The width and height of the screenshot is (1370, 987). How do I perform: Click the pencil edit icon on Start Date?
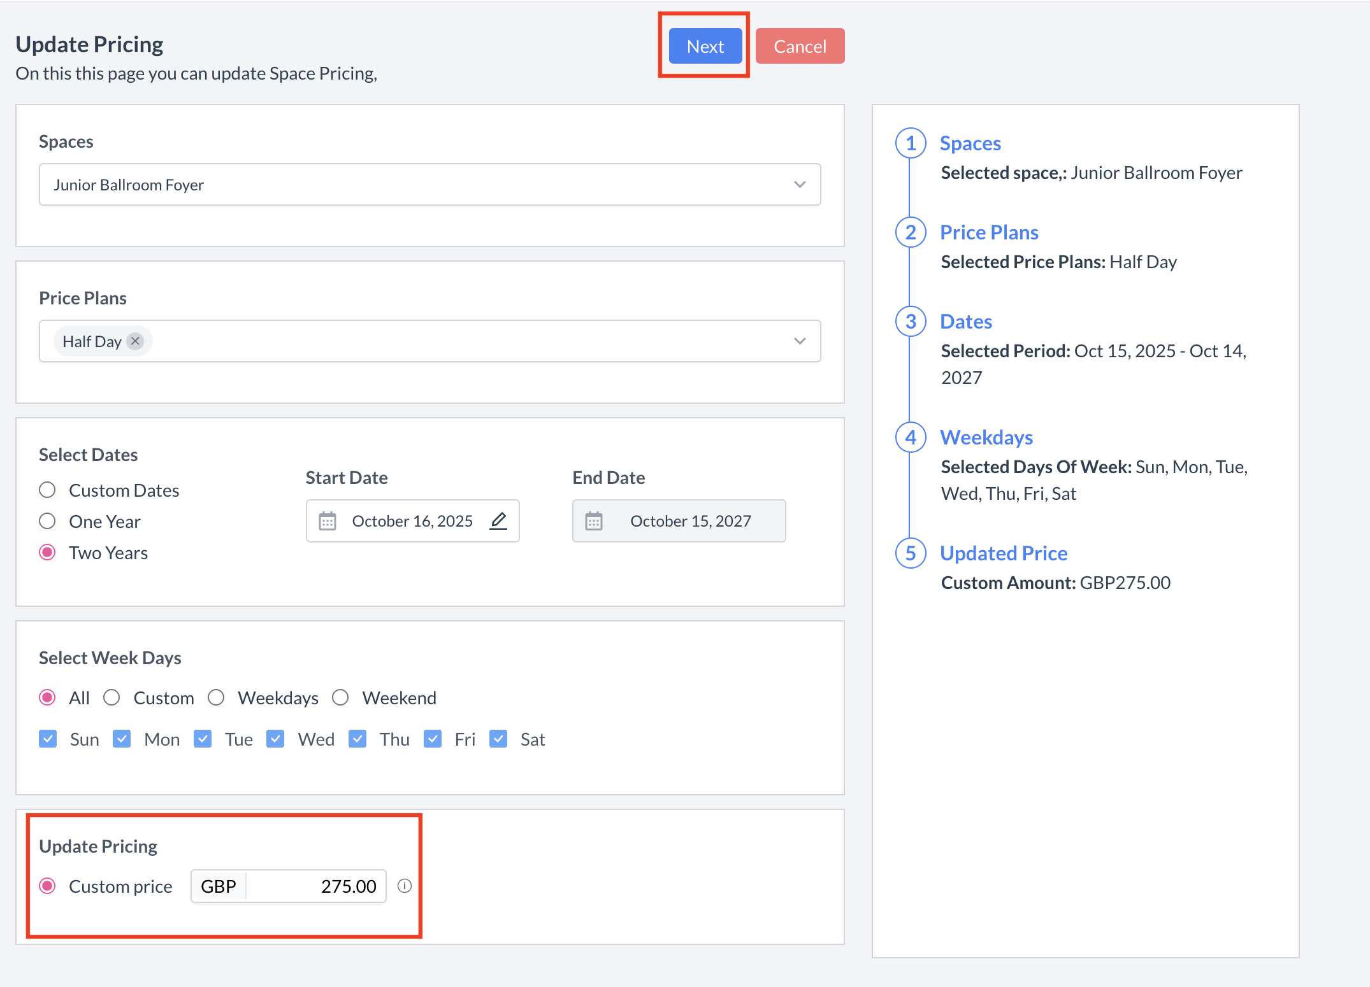click(x=498, y=521)
